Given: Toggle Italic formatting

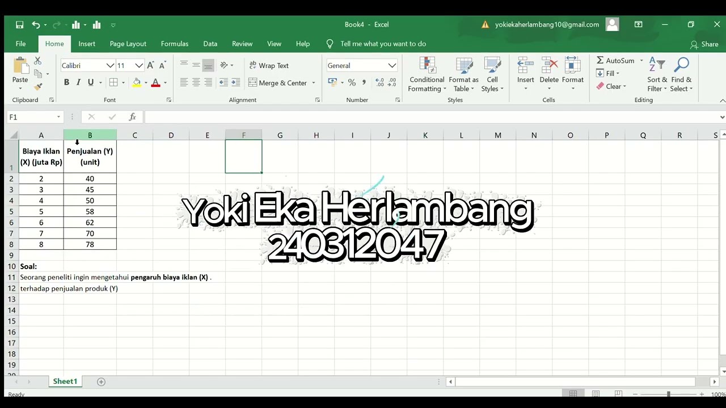Looking at the screenshot, I should pos(78,83).
